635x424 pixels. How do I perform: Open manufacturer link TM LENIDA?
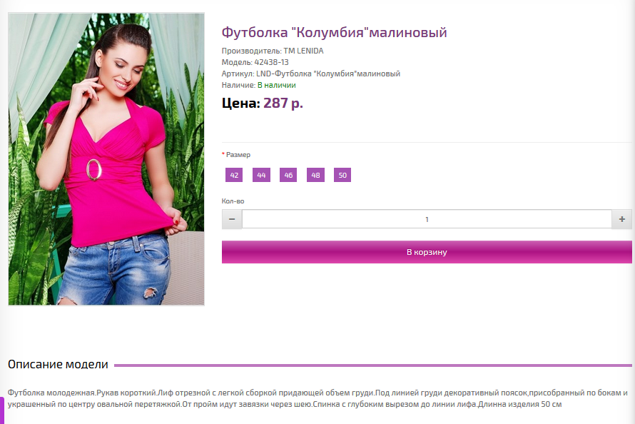pyautogui.click(x=303, y=51)
